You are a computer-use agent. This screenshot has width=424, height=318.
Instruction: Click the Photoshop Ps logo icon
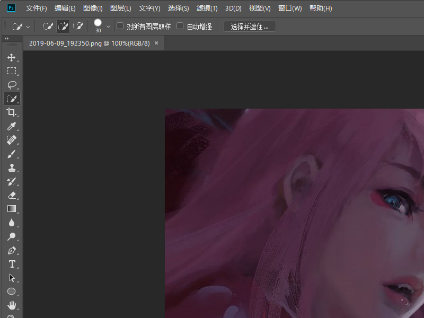coord(11,8)
